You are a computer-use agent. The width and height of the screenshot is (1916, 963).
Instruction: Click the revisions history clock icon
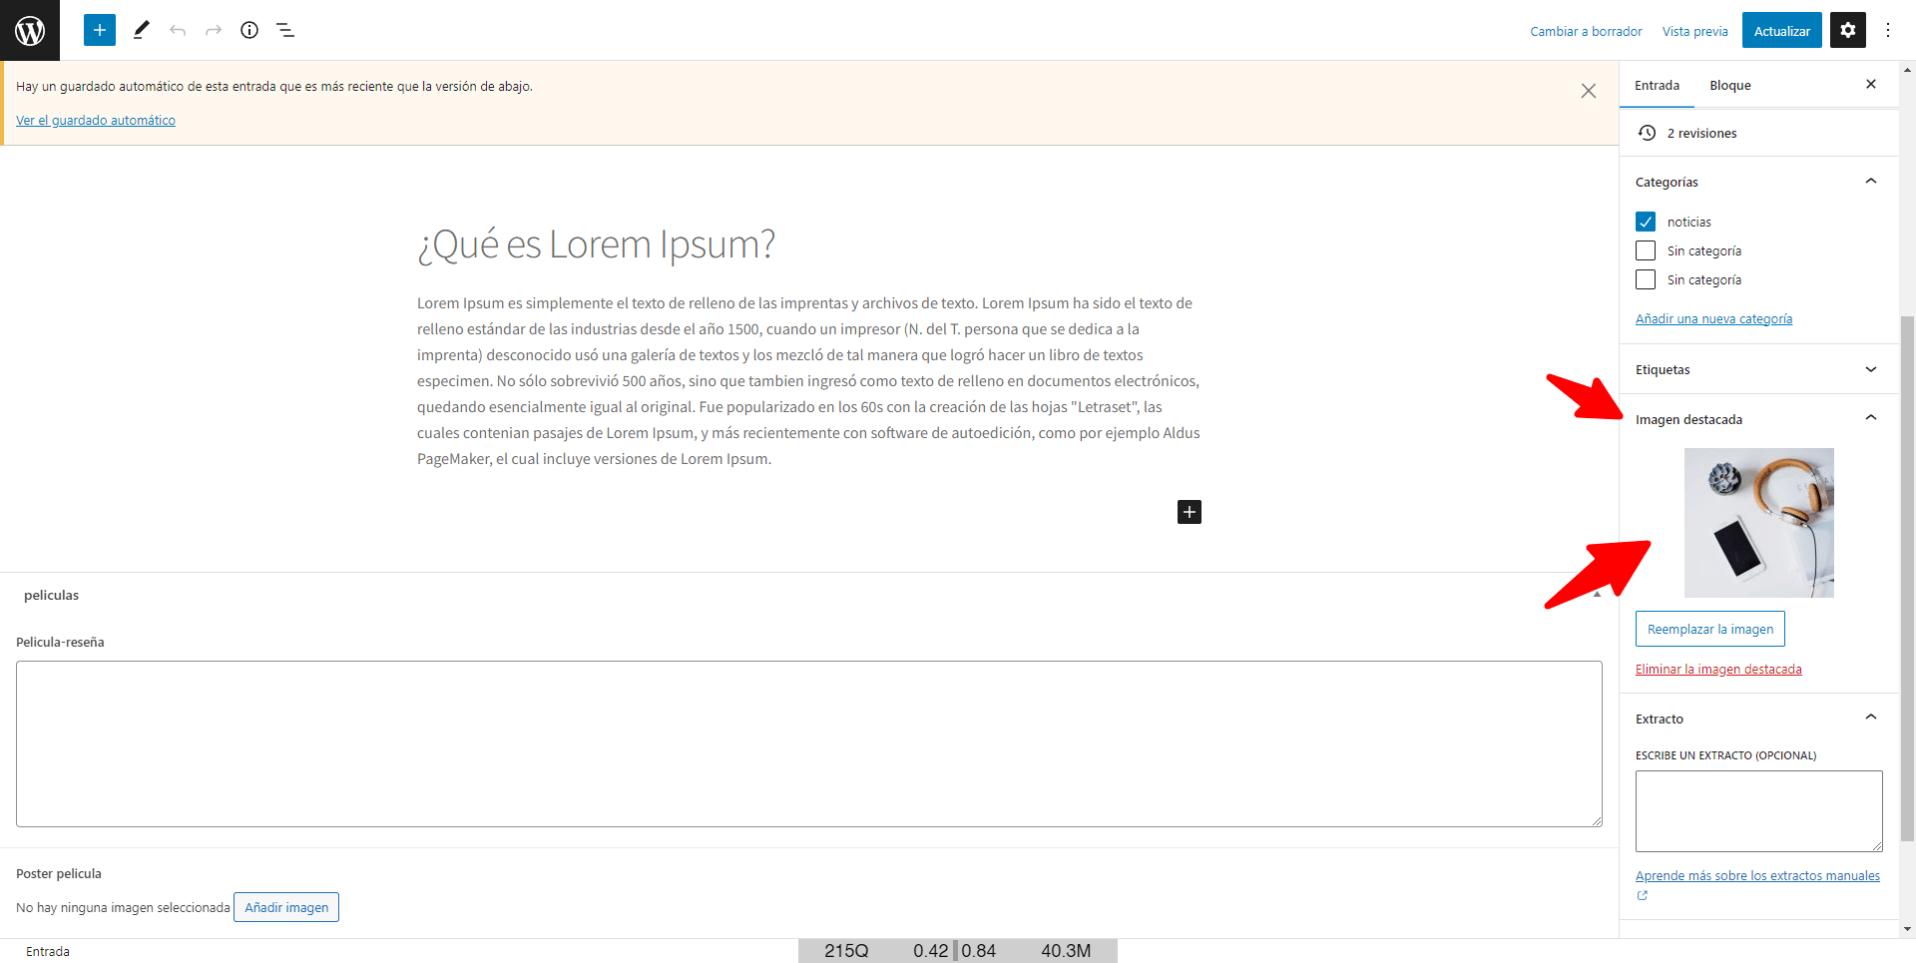(1648, 133)
